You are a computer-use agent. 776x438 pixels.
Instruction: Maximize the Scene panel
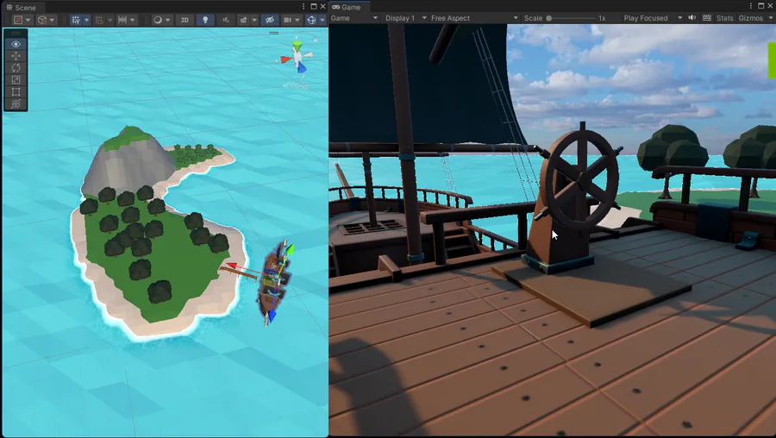point(313,6)
